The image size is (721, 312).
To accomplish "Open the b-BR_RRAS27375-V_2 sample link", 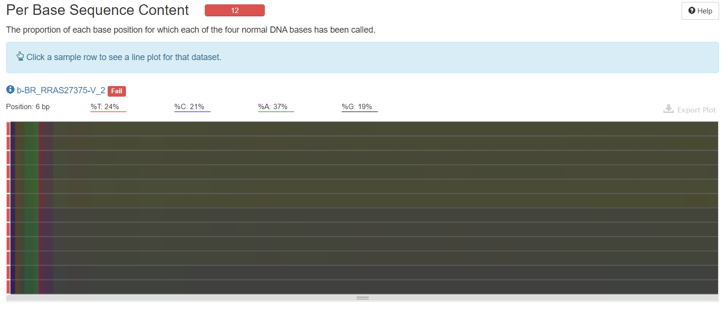I will click(x=61, y=90).
